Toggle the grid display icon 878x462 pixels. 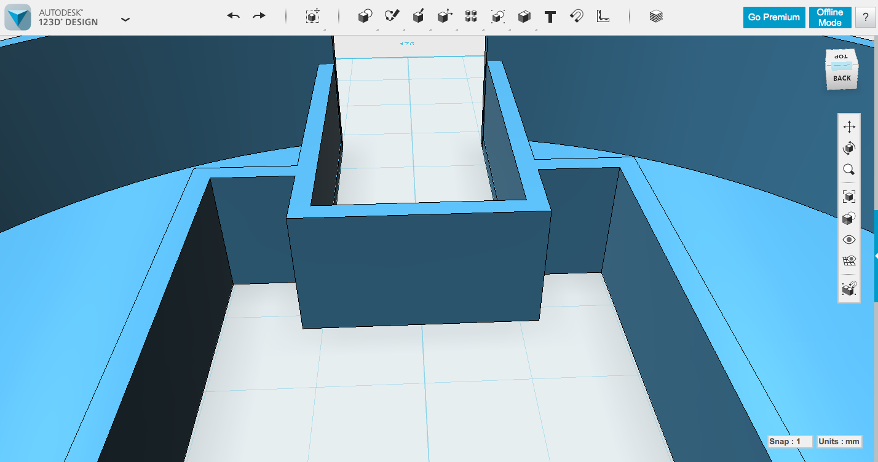pyautogui.click(x=849, y=260)
